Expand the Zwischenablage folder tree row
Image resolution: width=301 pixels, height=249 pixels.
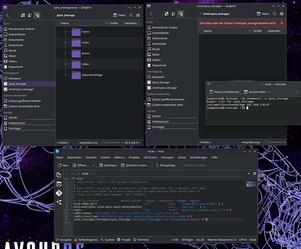[x=66, y=75]
